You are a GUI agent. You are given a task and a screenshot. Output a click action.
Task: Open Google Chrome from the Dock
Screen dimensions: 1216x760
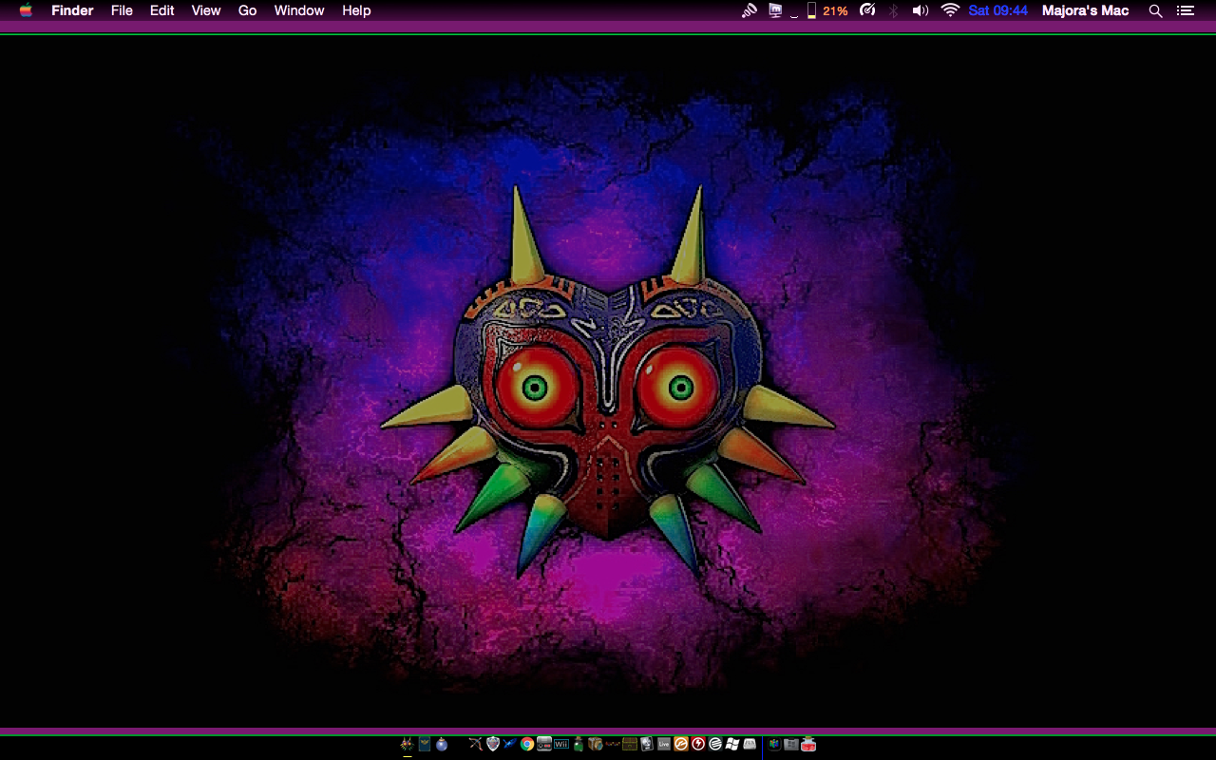pos(527,744)
